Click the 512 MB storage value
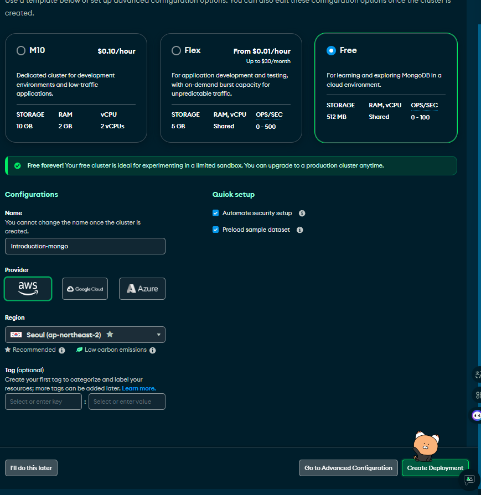This screenshot has width=481, height=495. coord(337,117)
